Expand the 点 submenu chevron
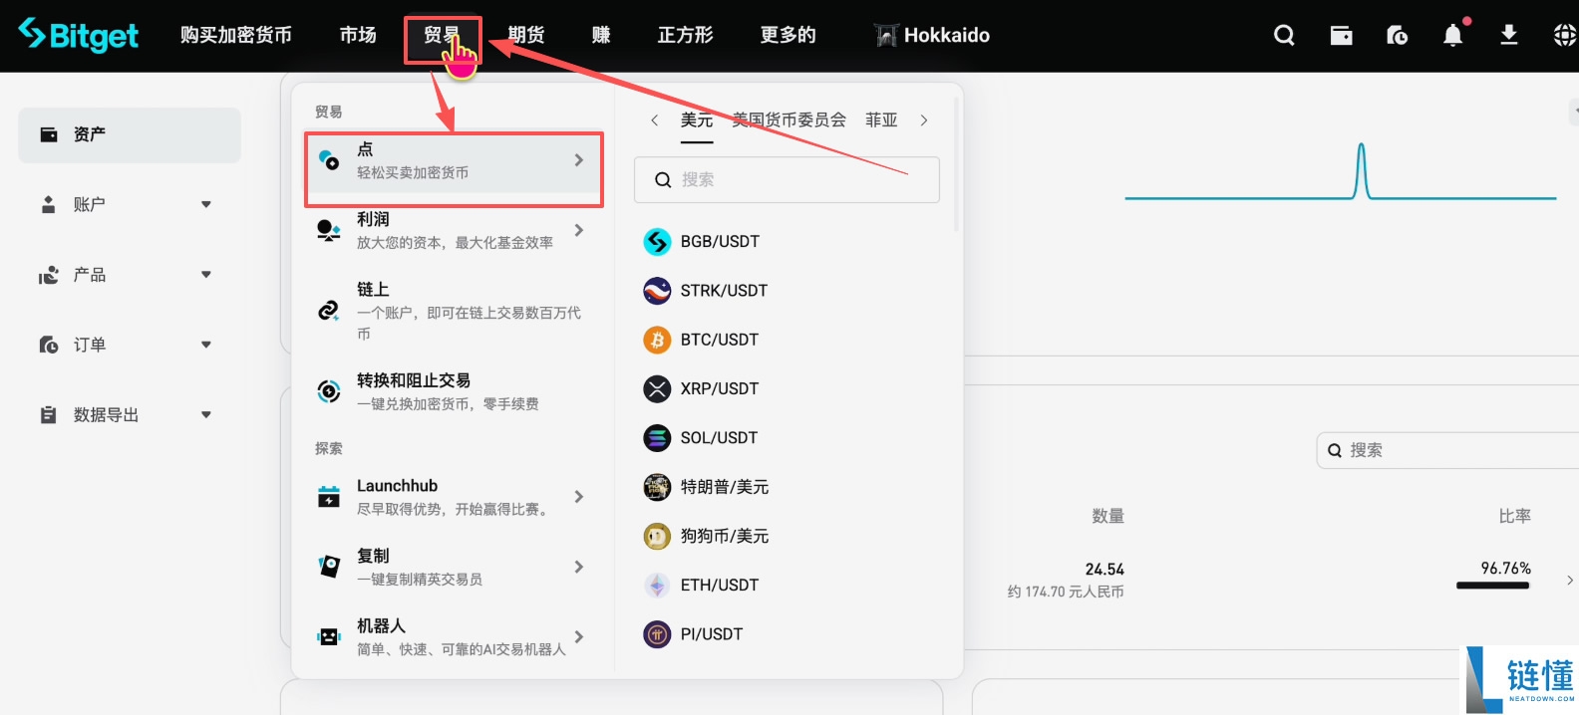The image size is (1579, 715). [579, 159]
